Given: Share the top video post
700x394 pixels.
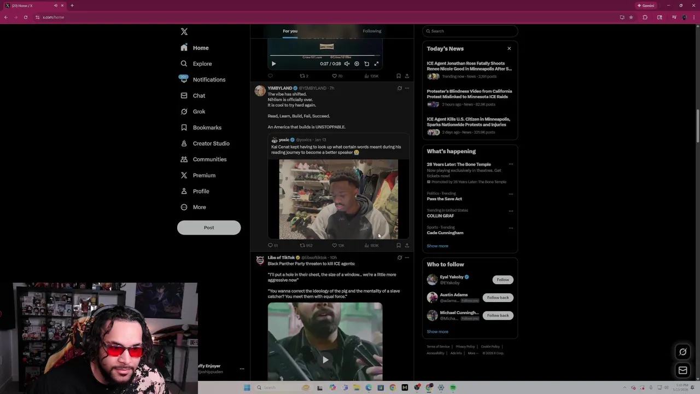Looking at the screenshot, I should [x=407, y=76].
